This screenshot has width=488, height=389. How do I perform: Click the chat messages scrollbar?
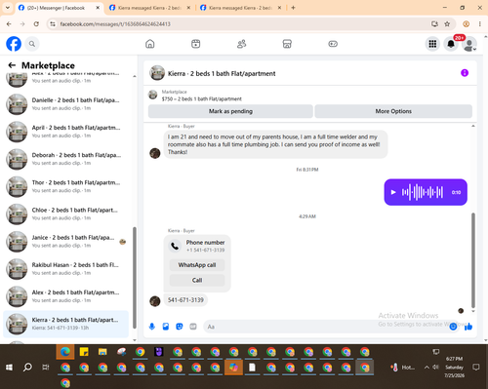tap(473, 260)
